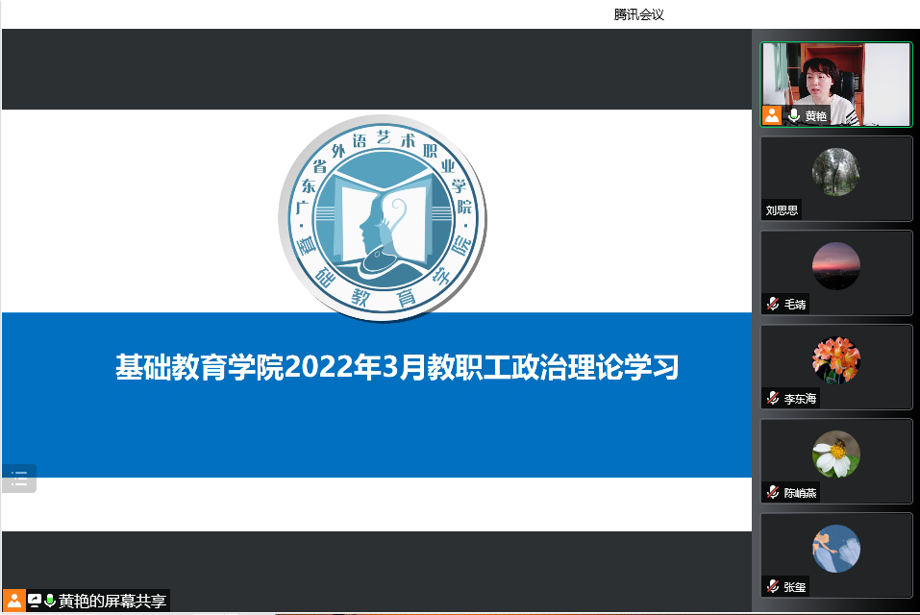Click the participant name 张玺
This screenshot has height=615, width=920.
pos(795,587)
